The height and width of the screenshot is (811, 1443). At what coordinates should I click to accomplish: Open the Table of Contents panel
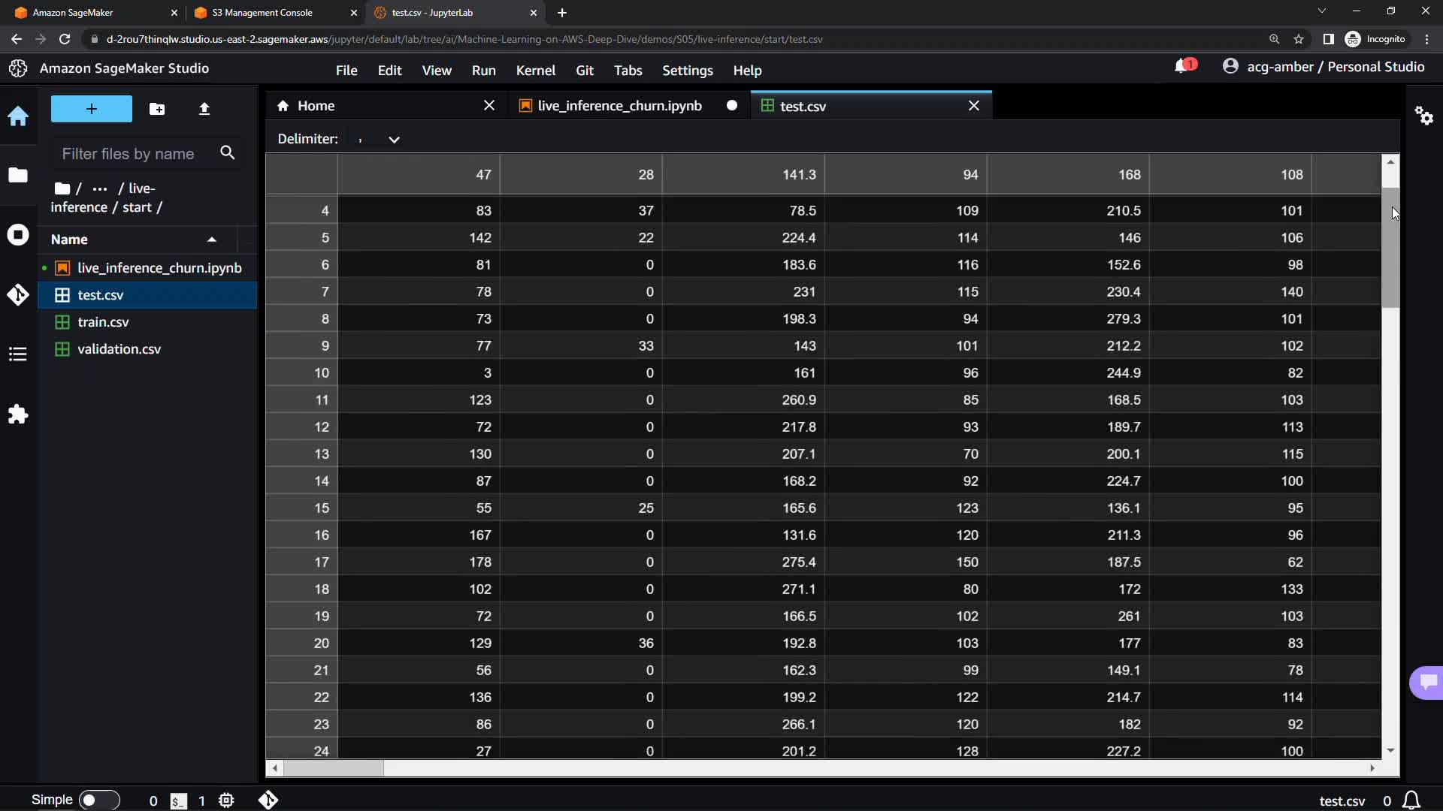point(18,354)
